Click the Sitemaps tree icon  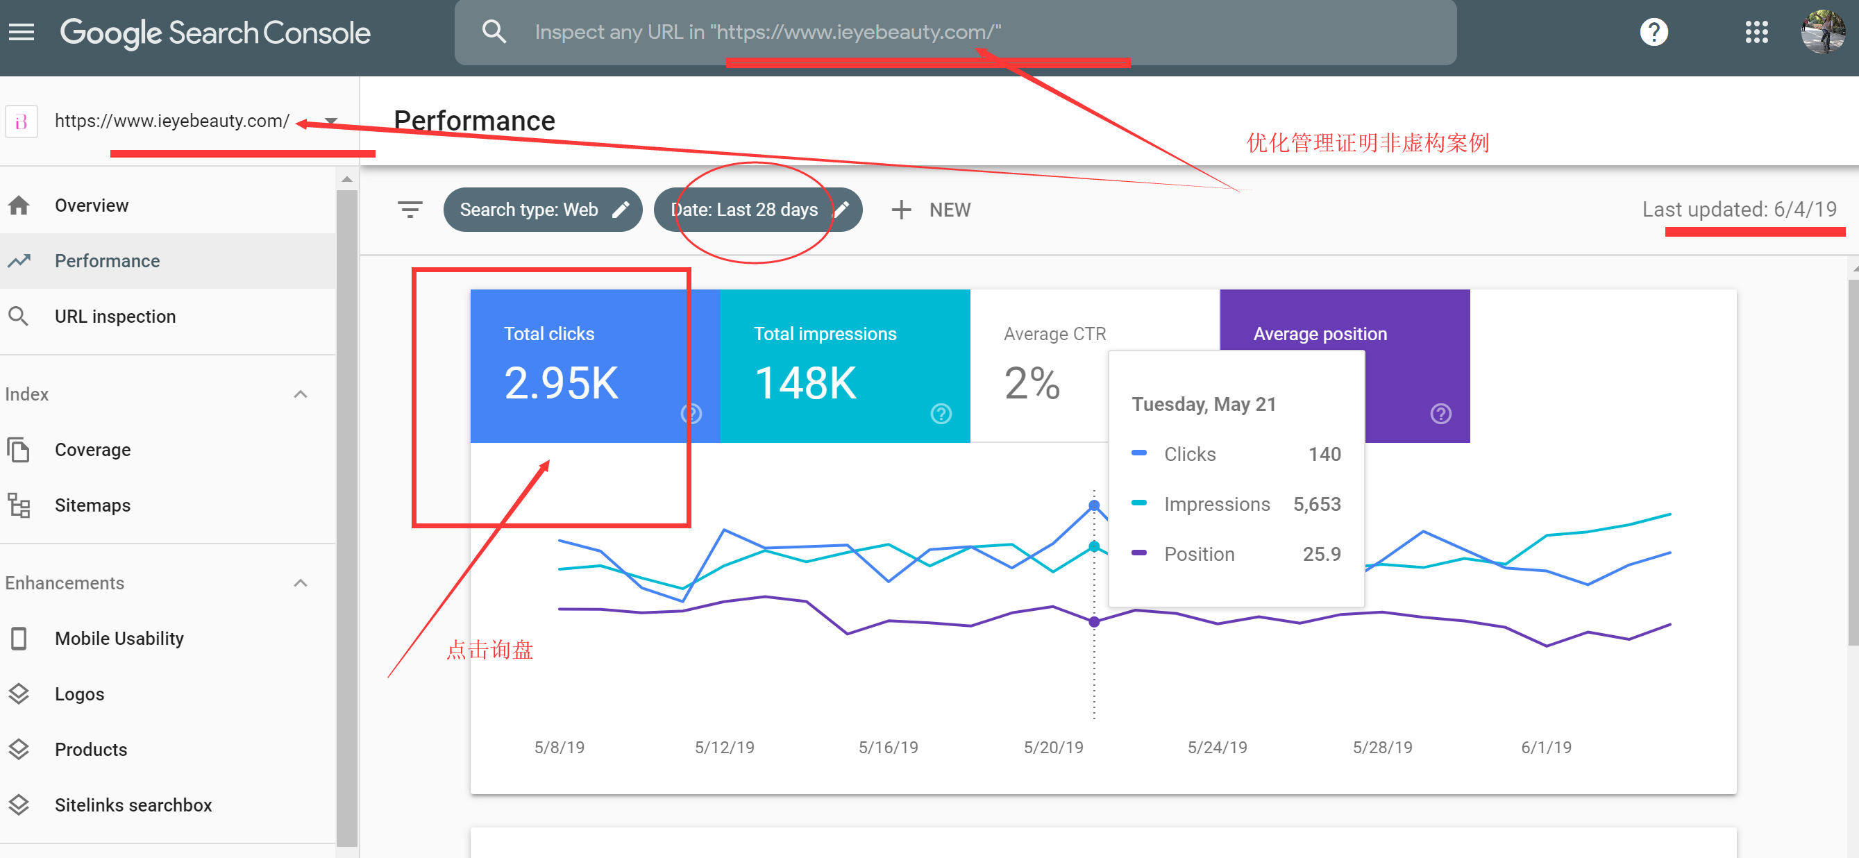coord(19,505)
